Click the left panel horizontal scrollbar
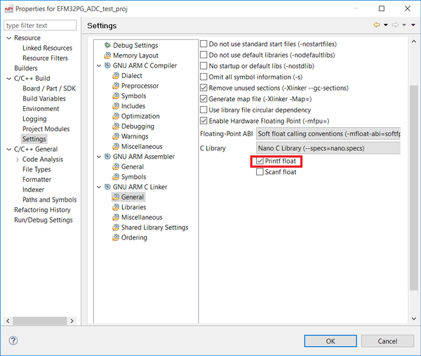Viewport: 421px width, 356px height. (x=40, y=321)
